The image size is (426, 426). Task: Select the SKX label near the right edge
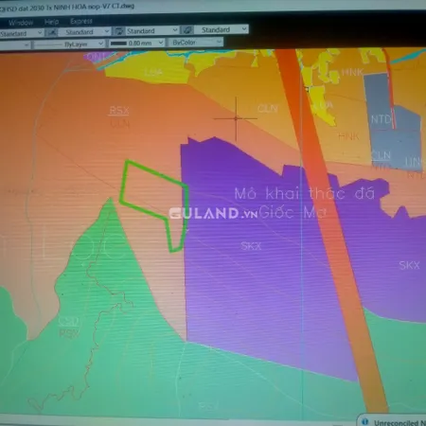(409, 265)
